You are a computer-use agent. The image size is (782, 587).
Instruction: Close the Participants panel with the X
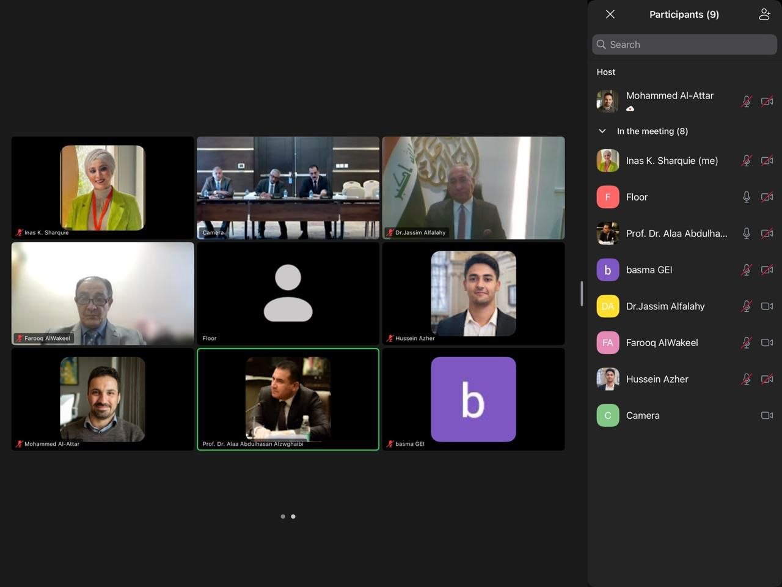pos(610,14)
